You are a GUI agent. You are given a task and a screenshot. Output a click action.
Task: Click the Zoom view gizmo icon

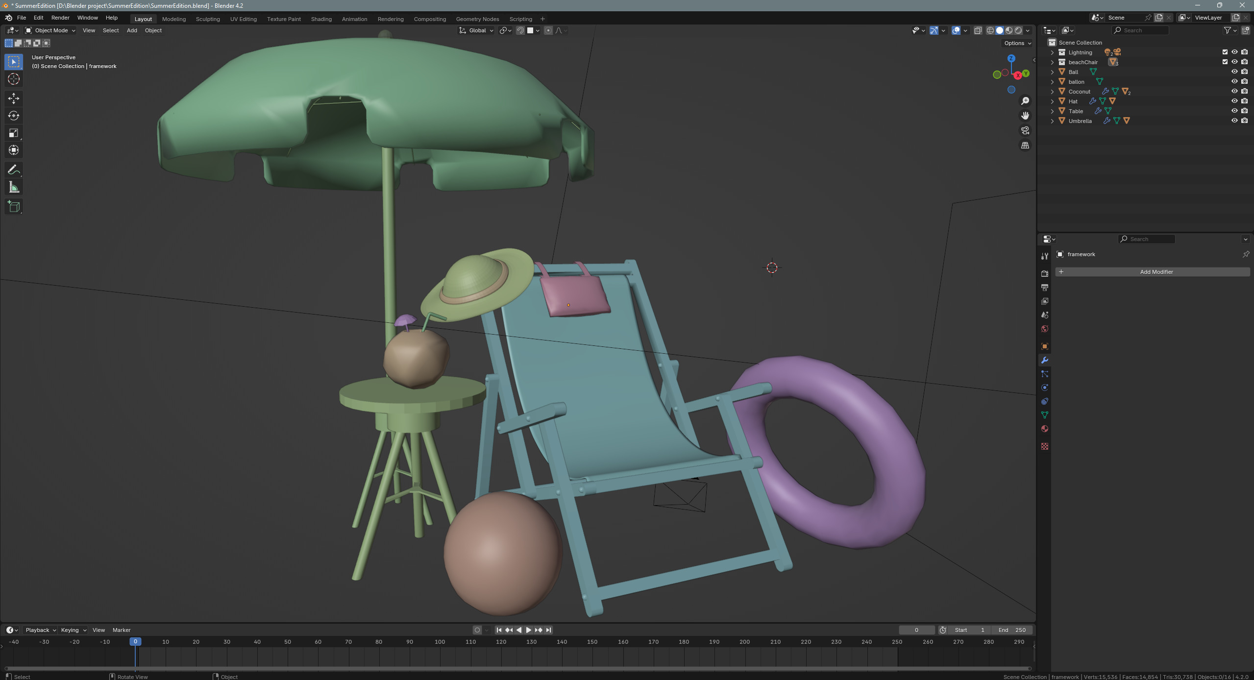pos(1025,101)
